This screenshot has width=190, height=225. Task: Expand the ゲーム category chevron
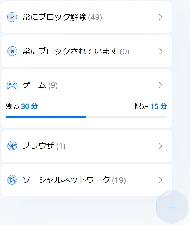coord(160,85)
